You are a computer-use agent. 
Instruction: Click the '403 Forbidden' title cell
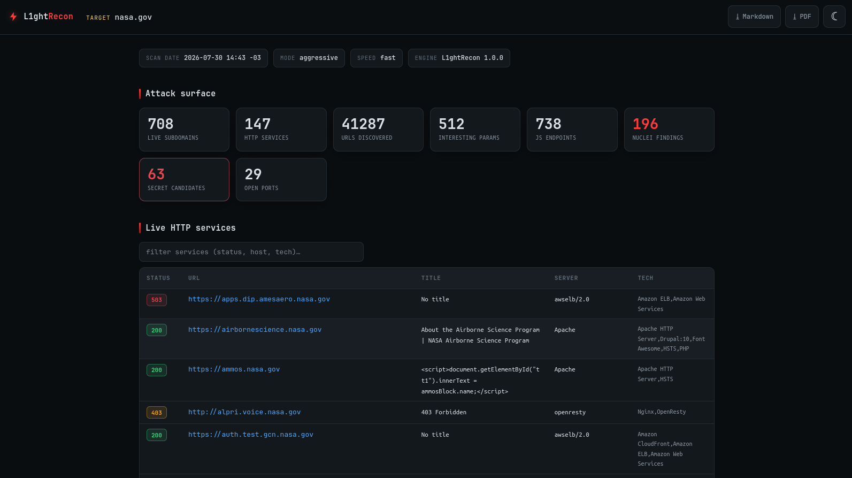coord(444,412)
